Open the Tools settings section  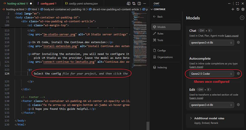click(166, 40)
